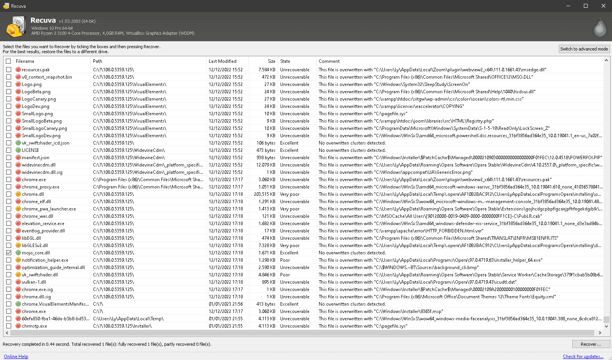This screenshot has height=360, width=612.
Task: Click the vertical scrollbar down arrow
Action: coord(606,326)
